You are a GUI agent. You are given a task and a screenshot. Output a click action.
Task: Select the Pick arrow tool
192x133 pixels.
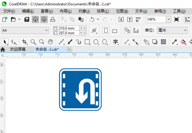[5, 42]
